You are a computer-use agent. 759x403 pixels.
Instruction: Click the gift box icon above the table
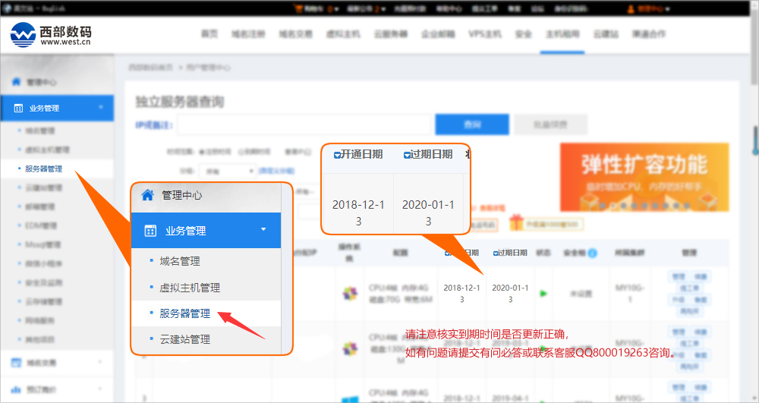[516, 223]
